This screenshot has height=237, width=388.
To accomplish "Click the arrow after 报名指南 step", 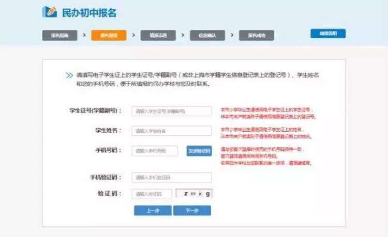I will (x=84, y=35).
